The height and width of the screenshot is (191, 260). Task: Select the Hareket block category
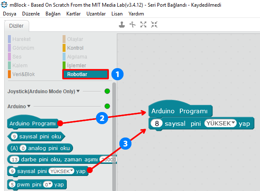(x=22, y=39)
